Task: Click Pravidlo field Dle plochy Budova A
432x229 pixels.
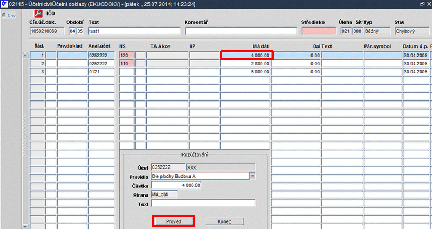Action: (x=200, y=176)
